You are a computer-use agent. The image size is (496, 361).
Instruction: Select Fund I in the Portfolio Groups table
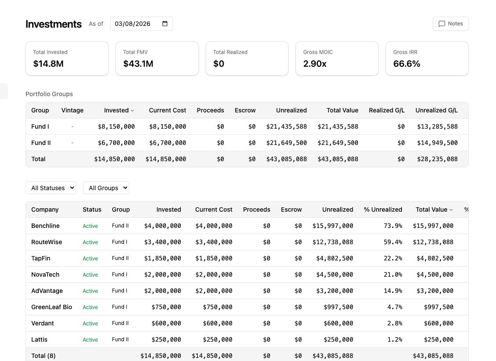click(x=40, y=126)
